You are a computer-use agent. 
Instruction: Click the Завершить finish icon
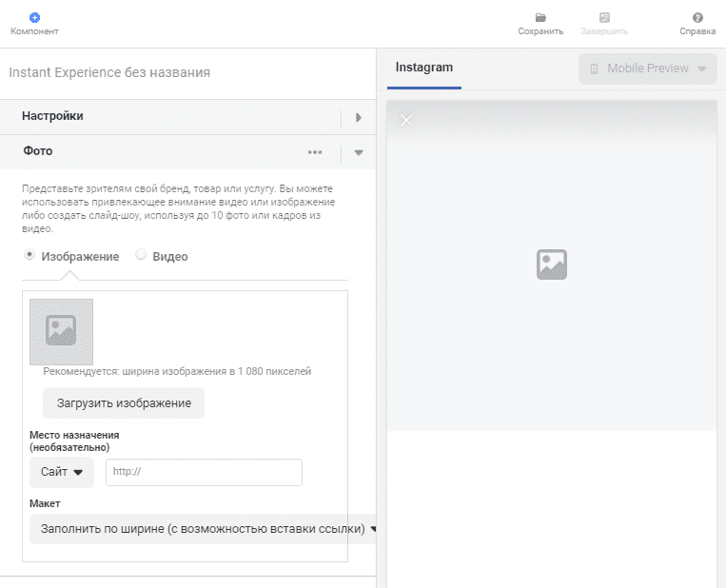(604, 17)
